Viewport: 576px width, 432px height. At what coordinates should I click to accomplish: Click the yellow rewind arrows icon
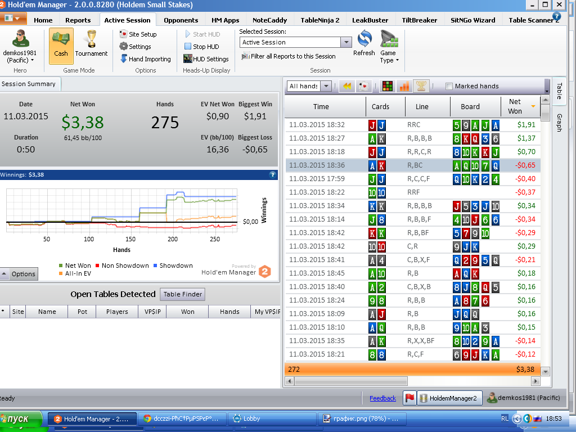pyautogui.click(x=346, y=86)
